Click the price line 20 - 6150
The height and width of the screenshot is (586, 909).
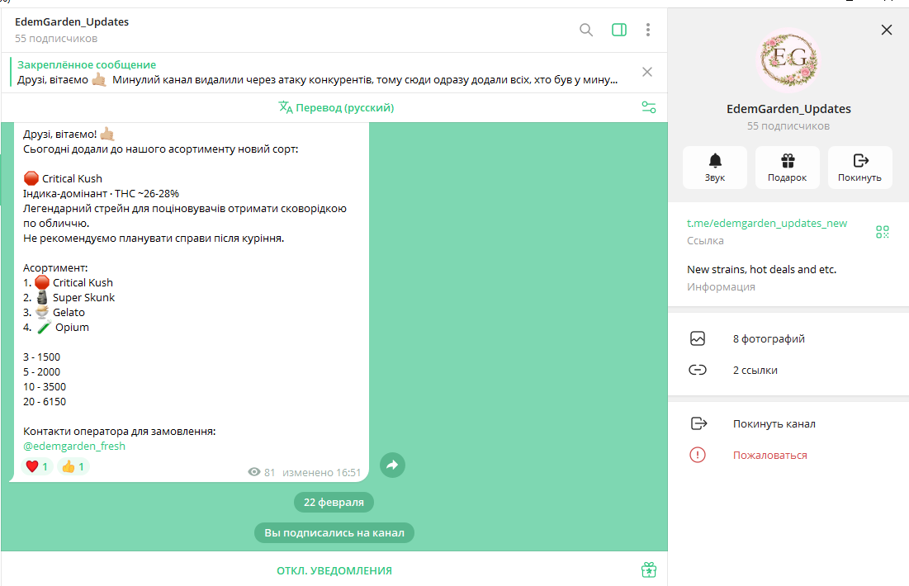coord(45,402)
